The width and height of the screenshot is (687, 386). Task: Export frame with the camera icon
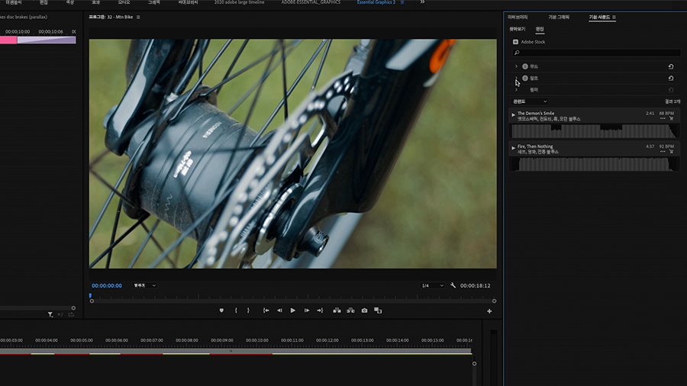[364, 310]
